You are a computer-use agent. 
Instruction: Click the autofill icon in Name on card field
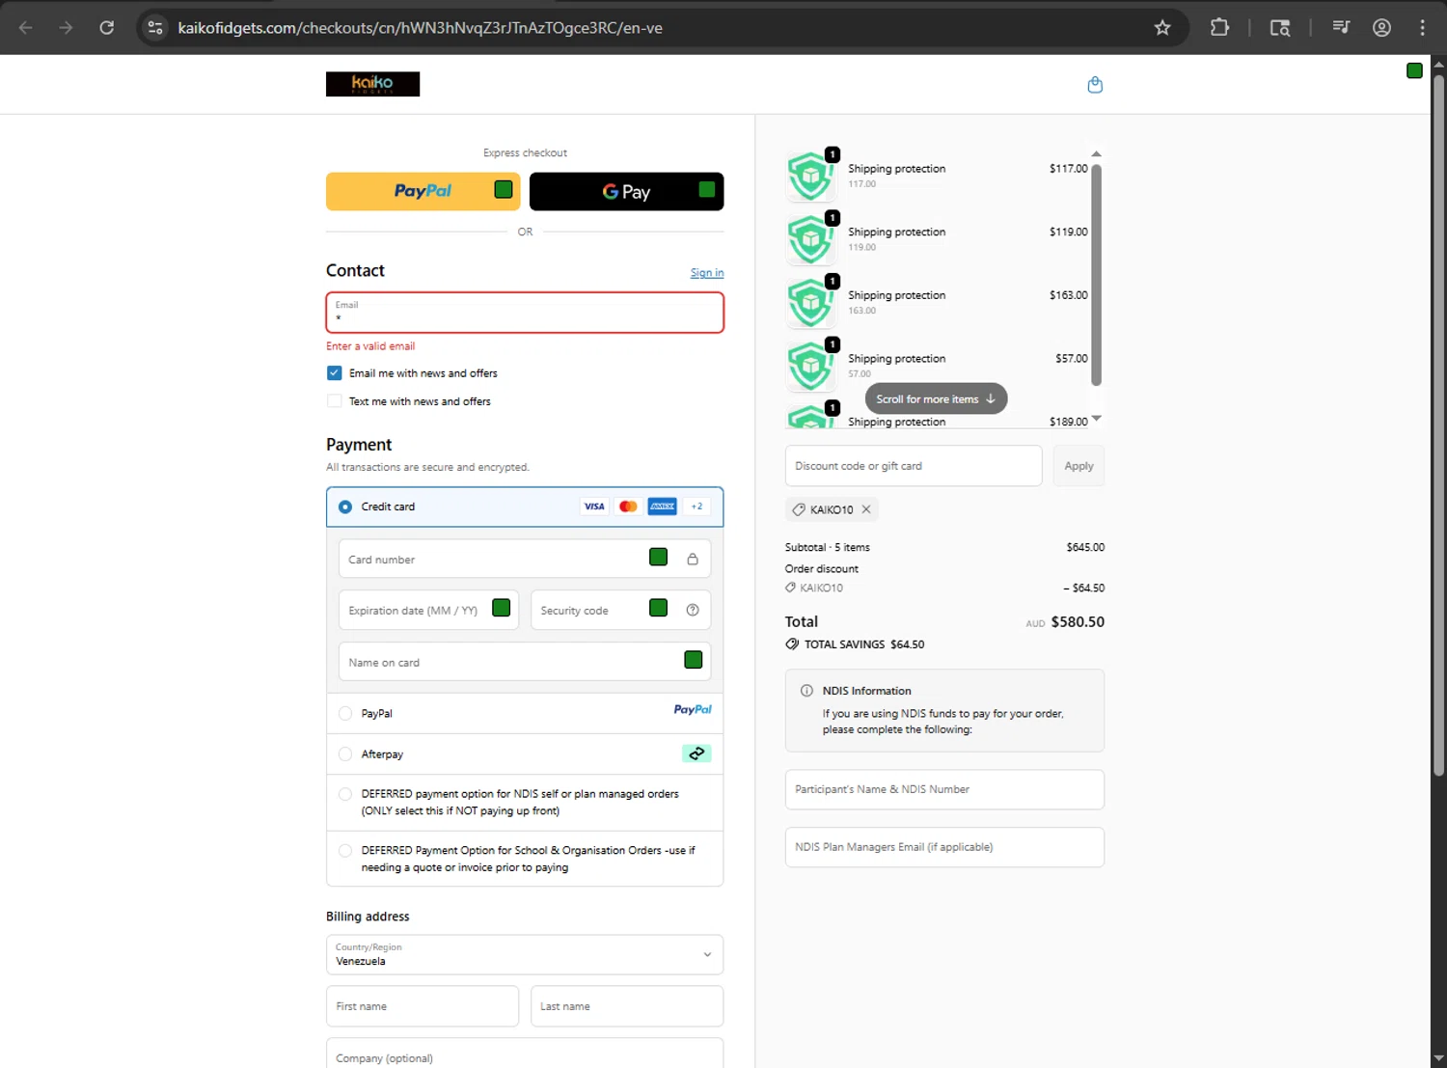point(694,660)
